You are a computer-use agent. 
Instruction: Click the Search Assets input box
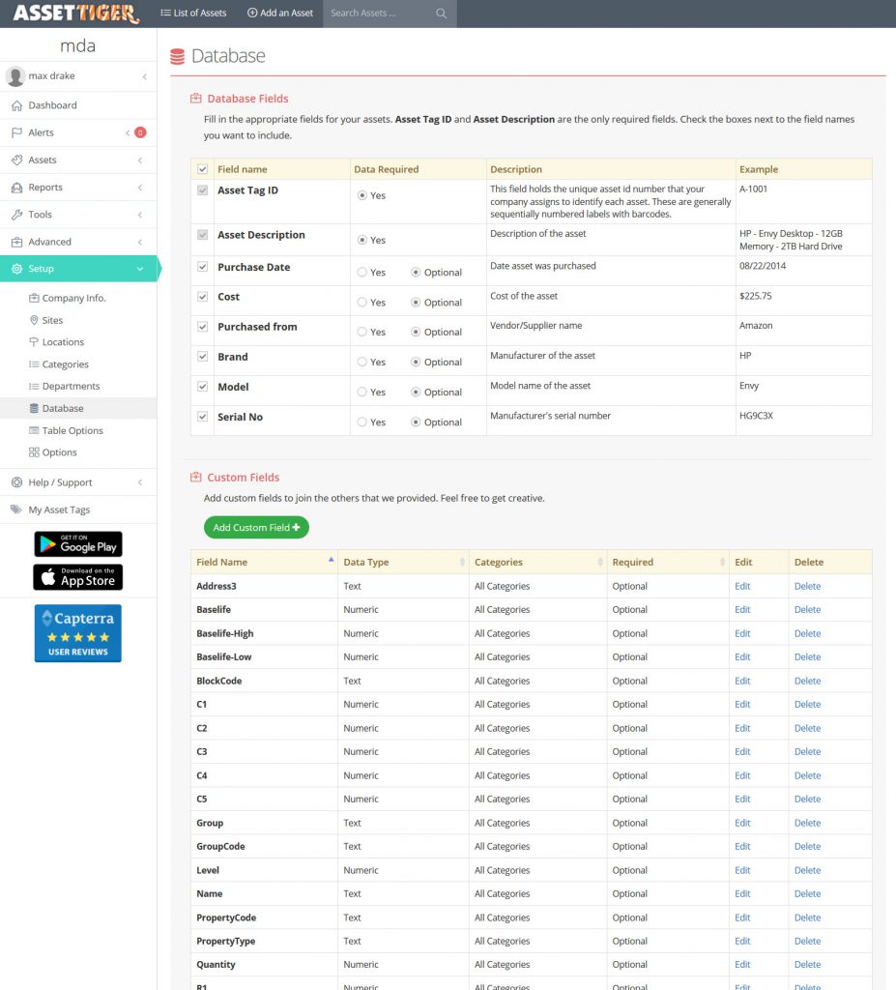tap(379, 14)
